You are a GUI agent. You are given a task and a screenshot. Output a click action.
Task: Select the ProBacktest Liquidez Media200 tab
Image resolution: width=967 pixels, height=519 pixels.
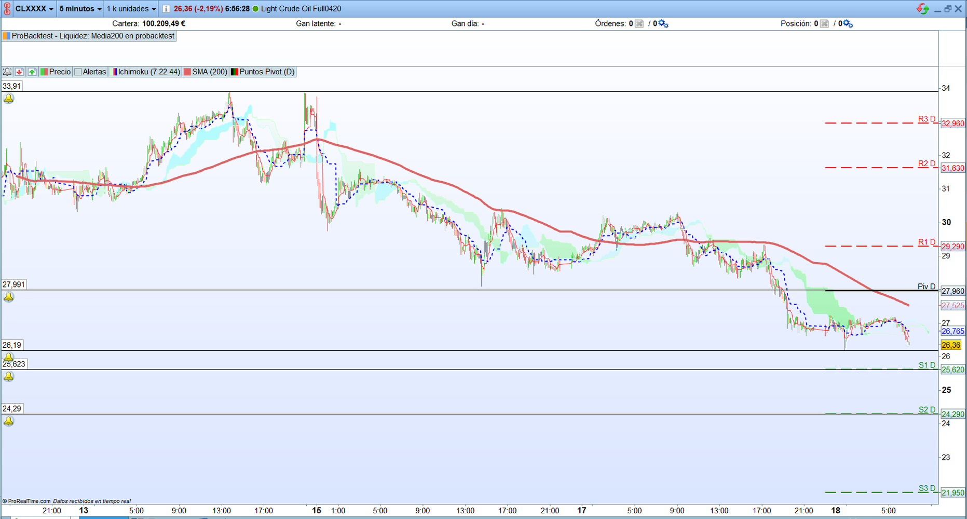[89, 36]
